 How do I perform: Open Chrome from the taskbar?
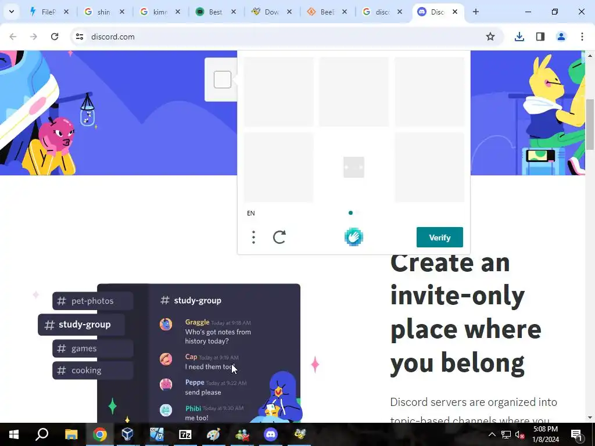(100, 434)
